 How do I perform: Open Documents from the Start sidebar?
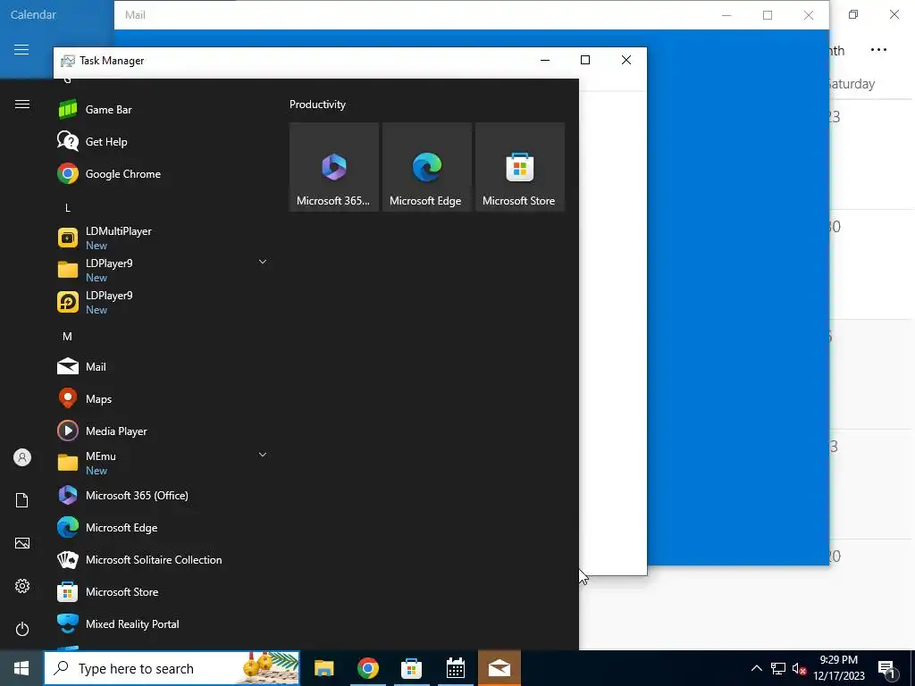22,500
